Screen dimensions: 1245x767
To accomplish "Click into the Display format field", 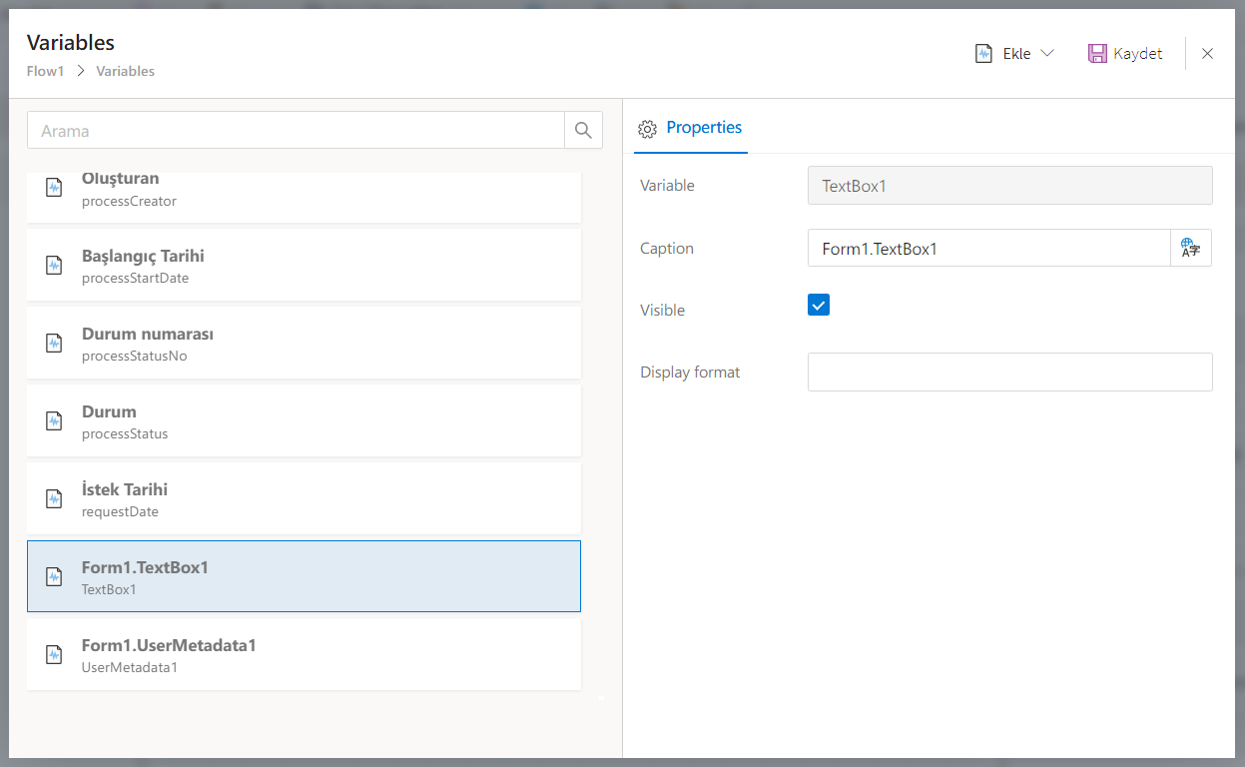I will click(1009, 372).
